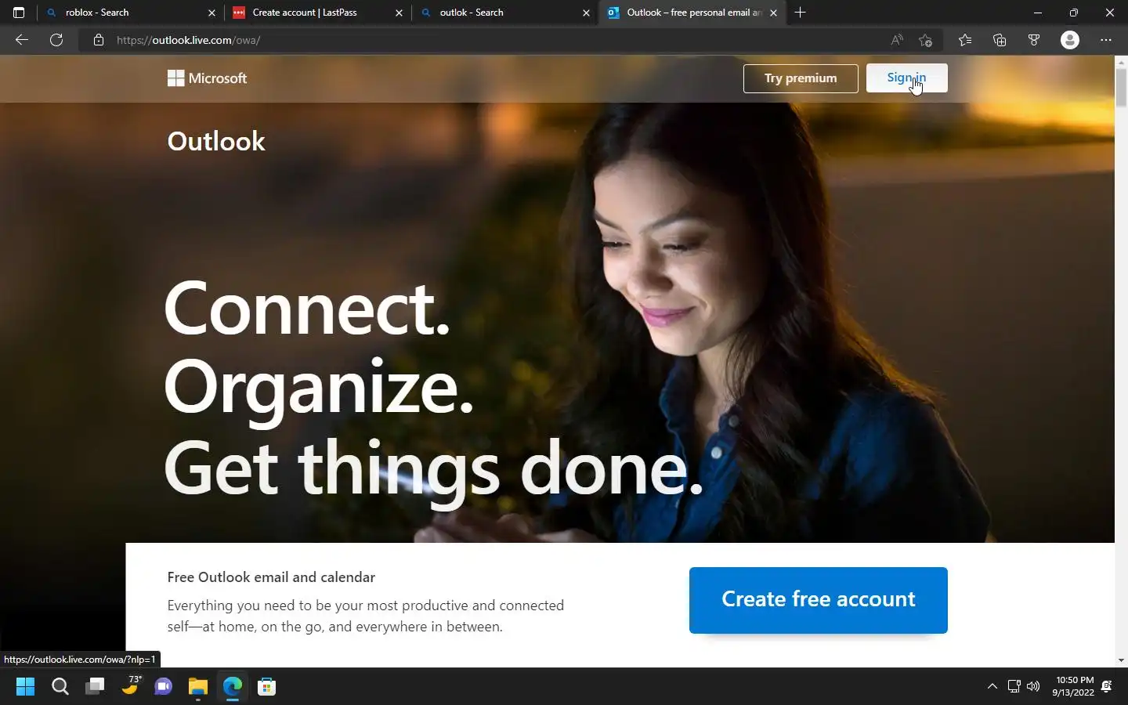Click the scrollbar up arrow
This screenshot has height=705, width=1128.
coord(1121,61)
